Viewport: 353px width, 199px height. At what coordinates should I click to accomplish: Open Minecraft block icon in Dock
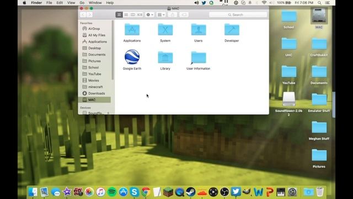click(x=168, y=192)
